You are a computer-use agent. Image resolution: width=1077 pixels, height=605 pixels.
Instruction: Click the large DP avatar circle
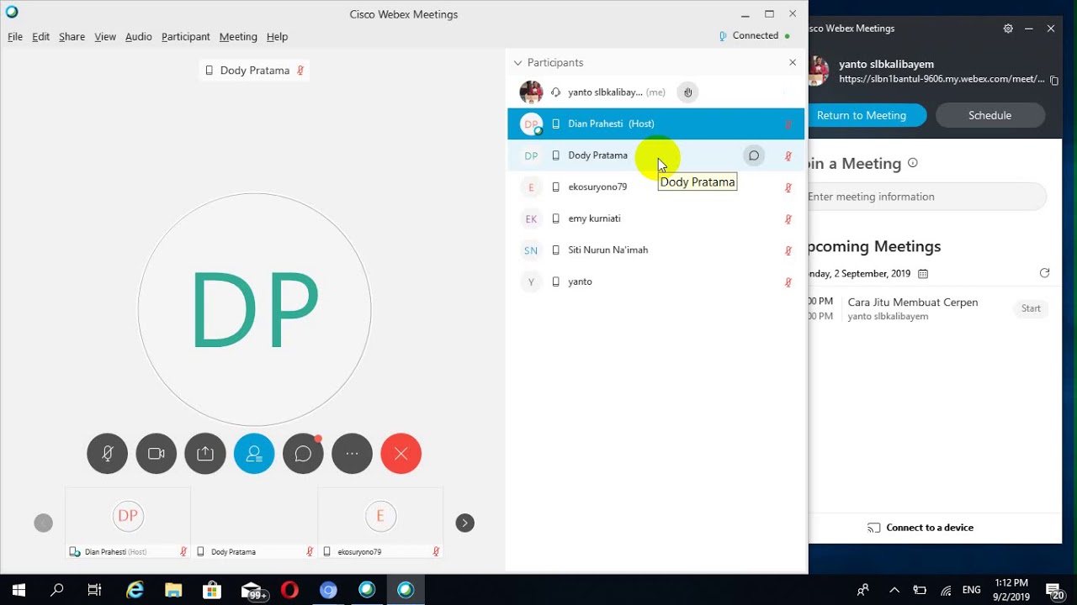(x=254, y=309)
